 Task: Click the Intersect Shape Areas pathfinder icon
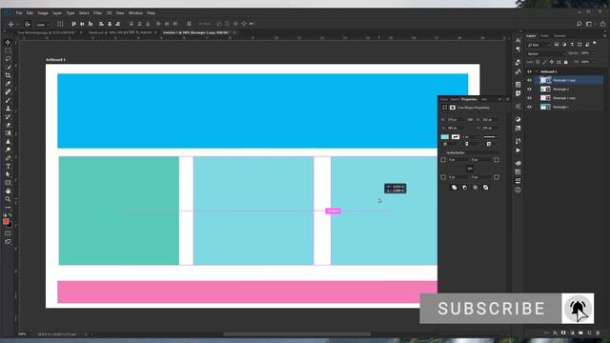pyautogui.click(x=475, y=188)
